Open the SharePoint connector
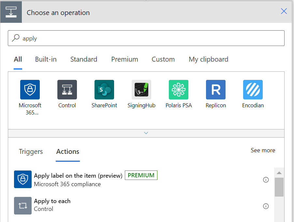The height and width of the screenshot is (222, 294). pos(104,90)
